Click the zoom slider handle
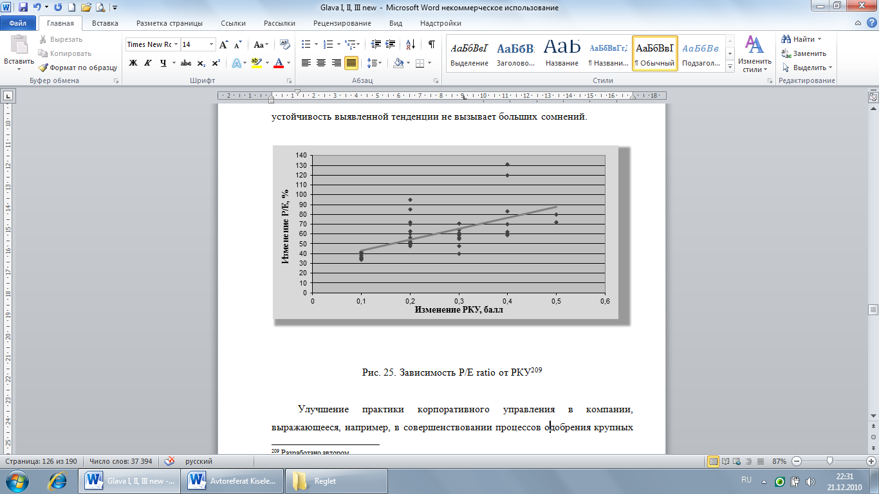 (830, 461)
